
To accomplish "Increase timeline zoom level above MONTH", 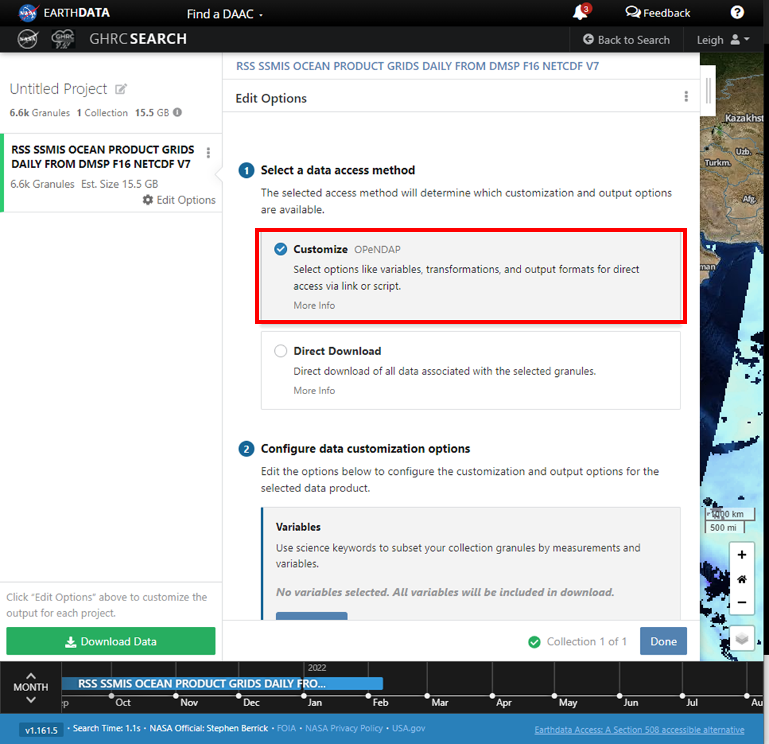I will (31, 675).
